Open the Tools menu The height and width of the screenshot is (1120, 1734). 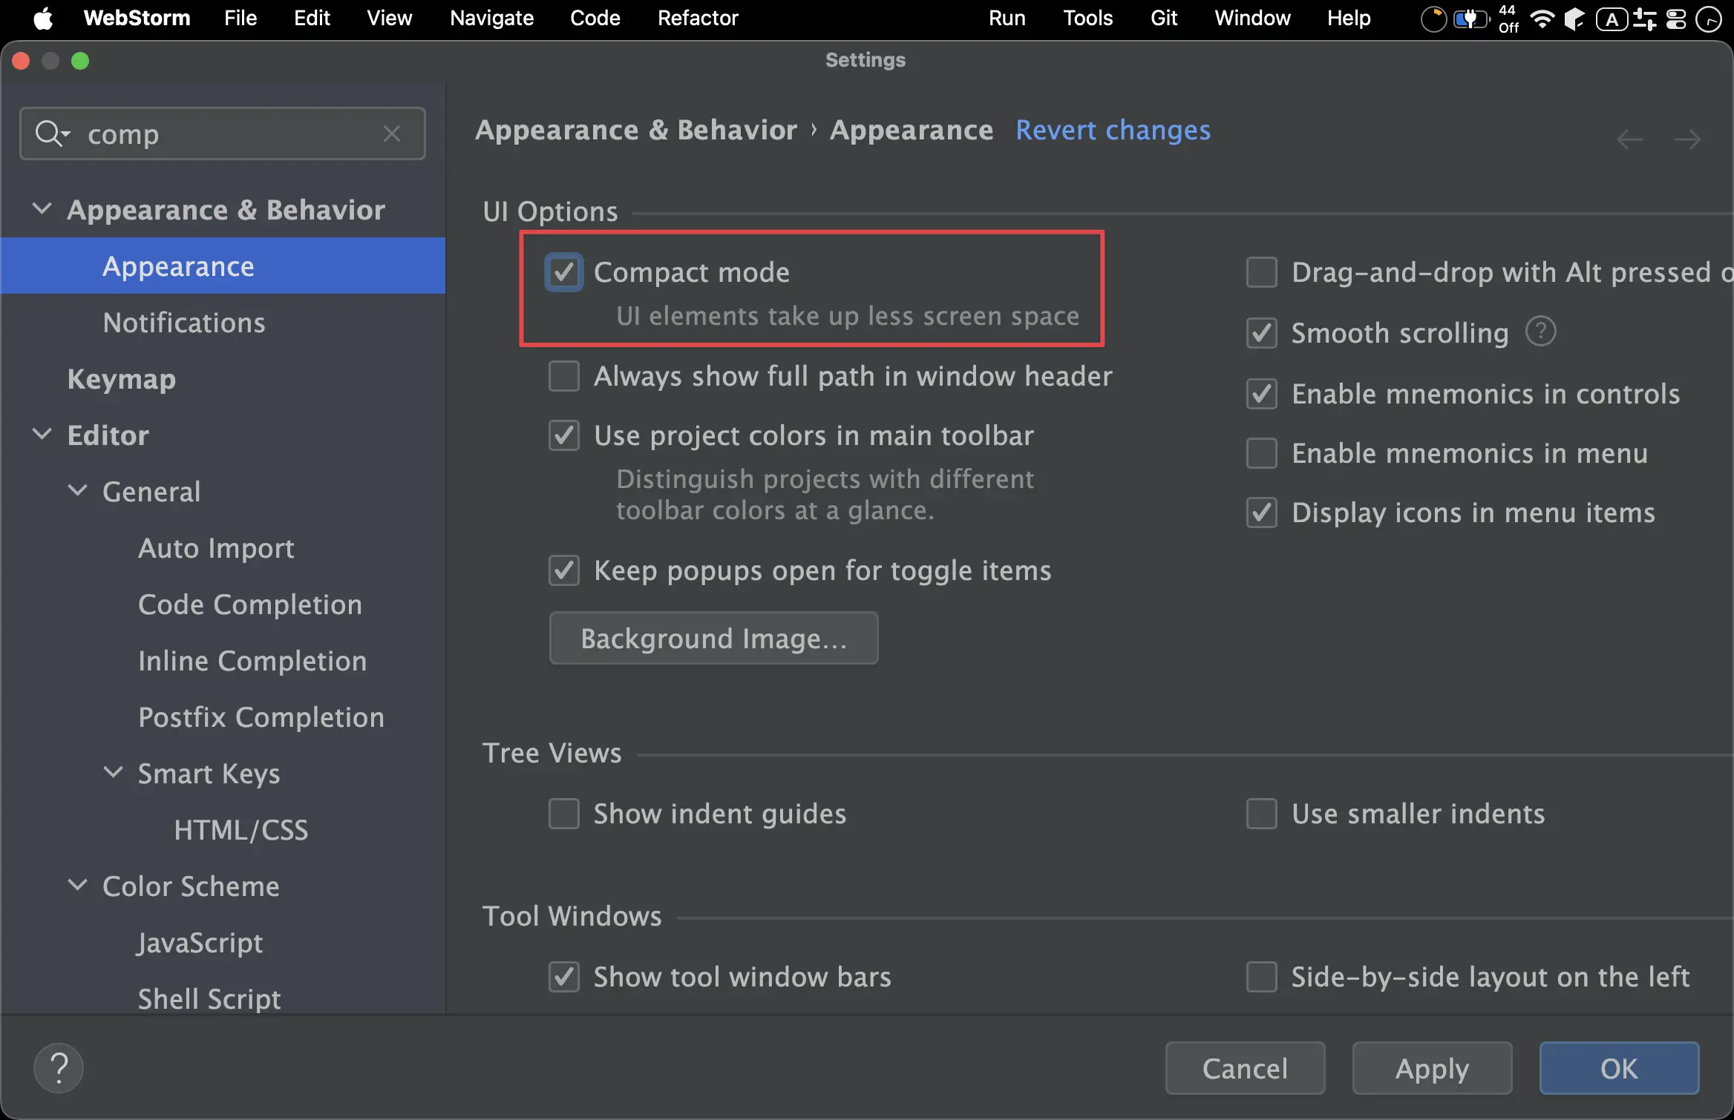pyautogui.click(x=1087, y=18)
